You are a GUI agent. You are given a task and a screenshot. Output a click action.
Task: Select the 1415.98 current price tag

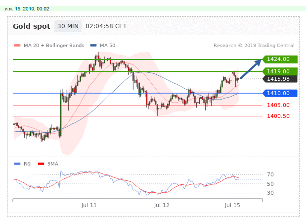280,79
